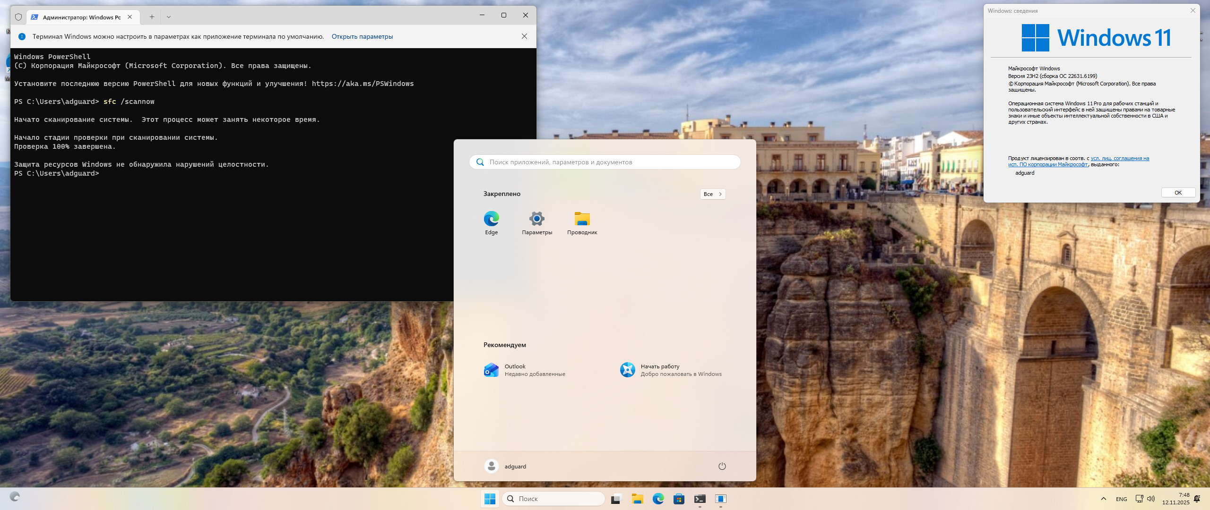The height and width of the screenshot is (510, 1210).
Task: Expand all pinned apps with Все button
Action: click(x=712, y=194)
